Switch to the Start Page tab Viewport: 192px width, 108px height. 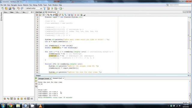[39, 12]
